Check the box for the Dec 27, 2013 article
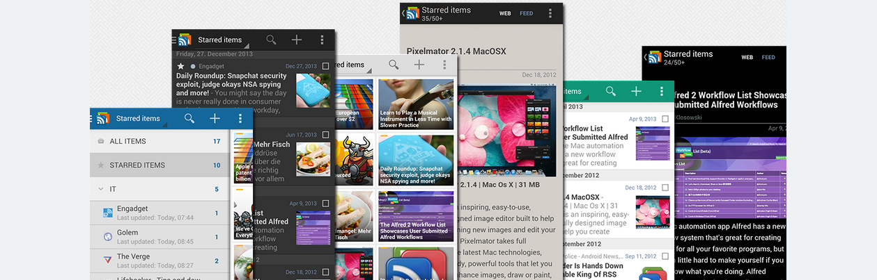Image resolution: width=877 pixels, height=280 pixels. click(325, 66)
